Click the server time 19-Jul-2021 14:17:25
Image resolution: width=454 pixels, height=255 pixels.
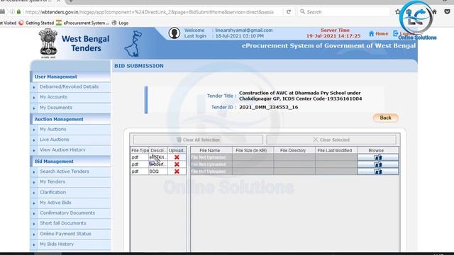pyautogui.click(x=333, y=36)
